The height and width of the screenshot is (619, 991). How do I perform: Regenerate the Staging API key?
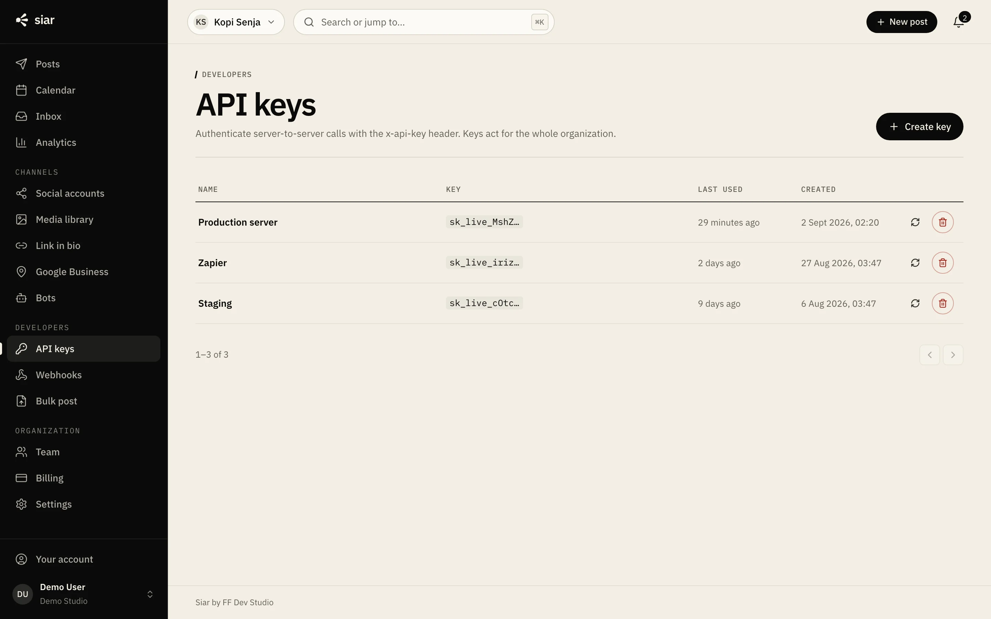(915, 303)
